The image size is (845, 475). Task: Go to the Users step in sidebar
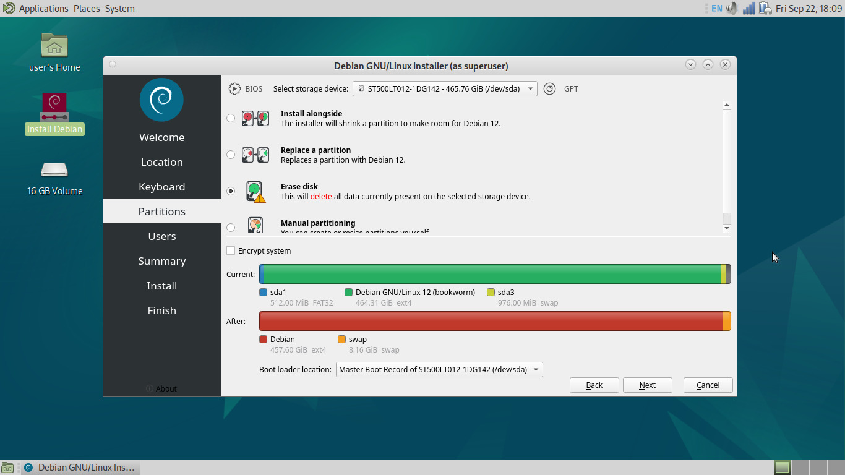click(162, 236)
